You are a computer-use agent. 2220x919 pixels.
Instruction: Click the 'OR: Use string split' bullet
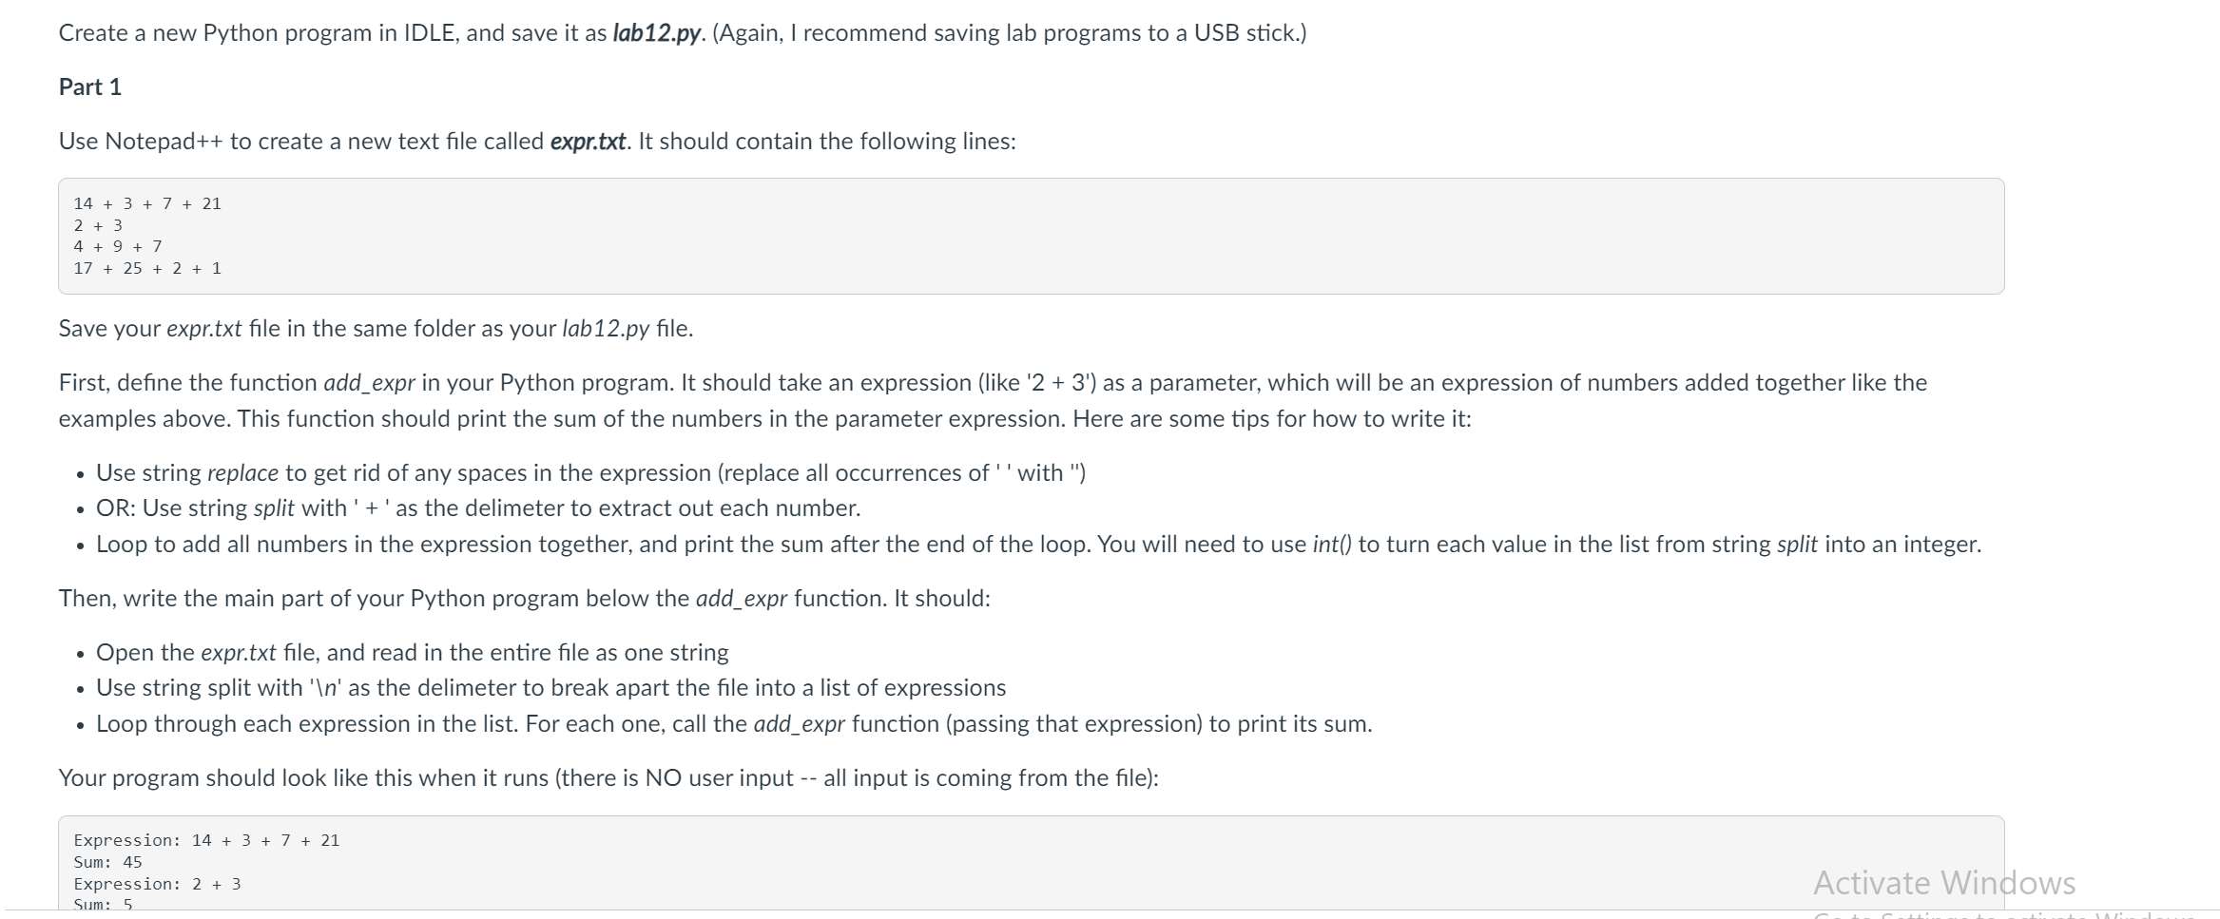tap(477, 508)
